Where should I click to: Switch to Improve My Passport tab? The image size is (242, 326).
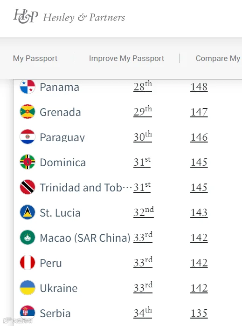click(x=126, y=58)
